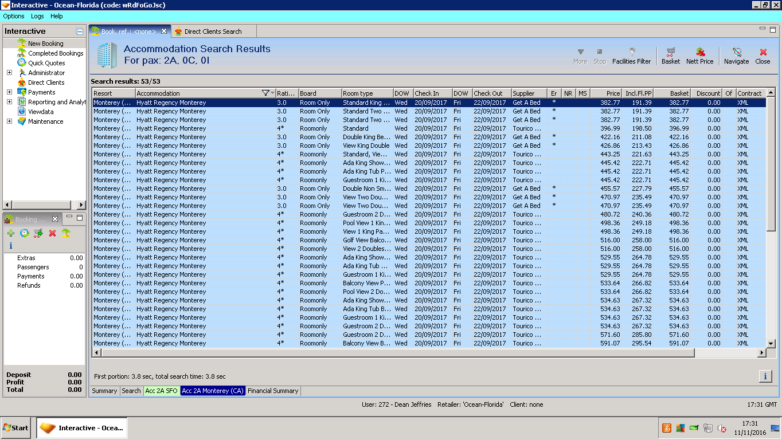This screenshot has height=440, width=782.
Task: Click the results table vertical scrollbar down arrow
Action: [x=771, y=344]
